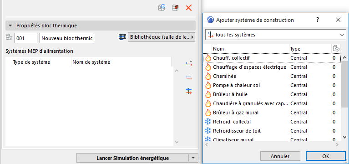Select Refroidisseur de toit system

coord(272,131)
